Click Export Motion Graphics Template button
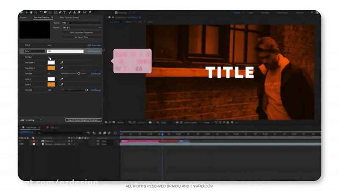This screenshot has height=191, width=339. 83,120
